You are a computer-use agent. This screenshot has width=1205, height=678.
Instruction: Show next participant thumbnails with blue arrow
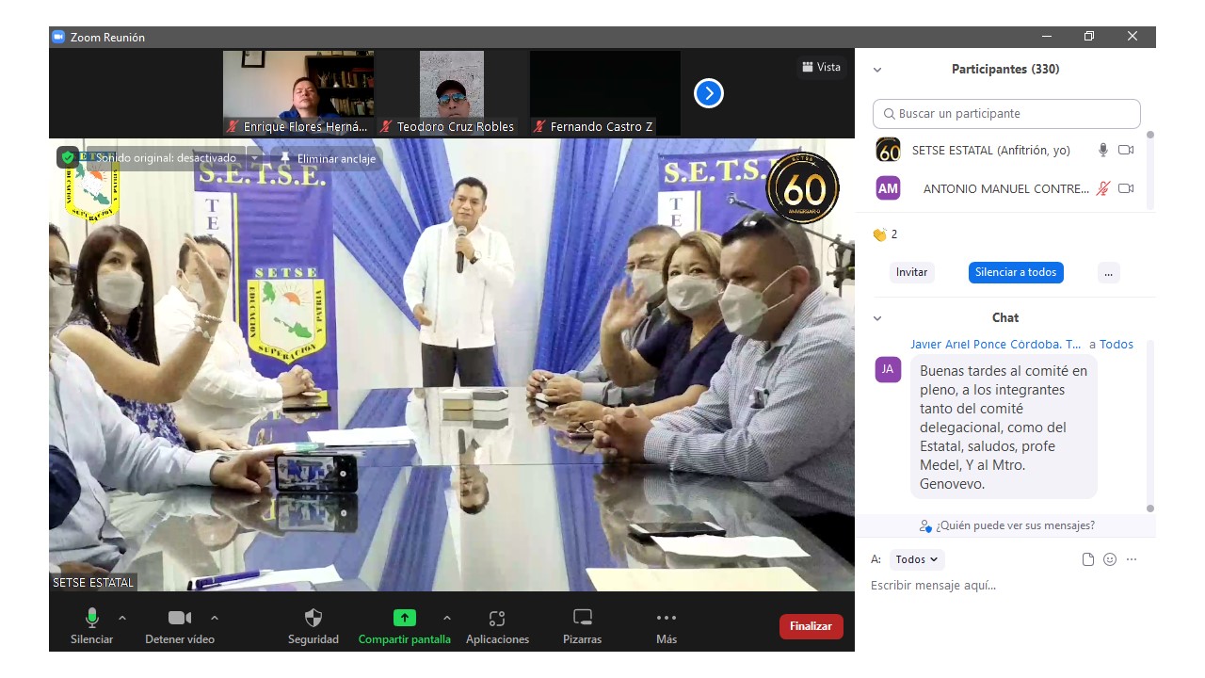click(x=709, y=93)
